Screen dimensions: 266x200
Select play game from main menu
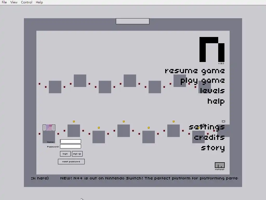203,81
